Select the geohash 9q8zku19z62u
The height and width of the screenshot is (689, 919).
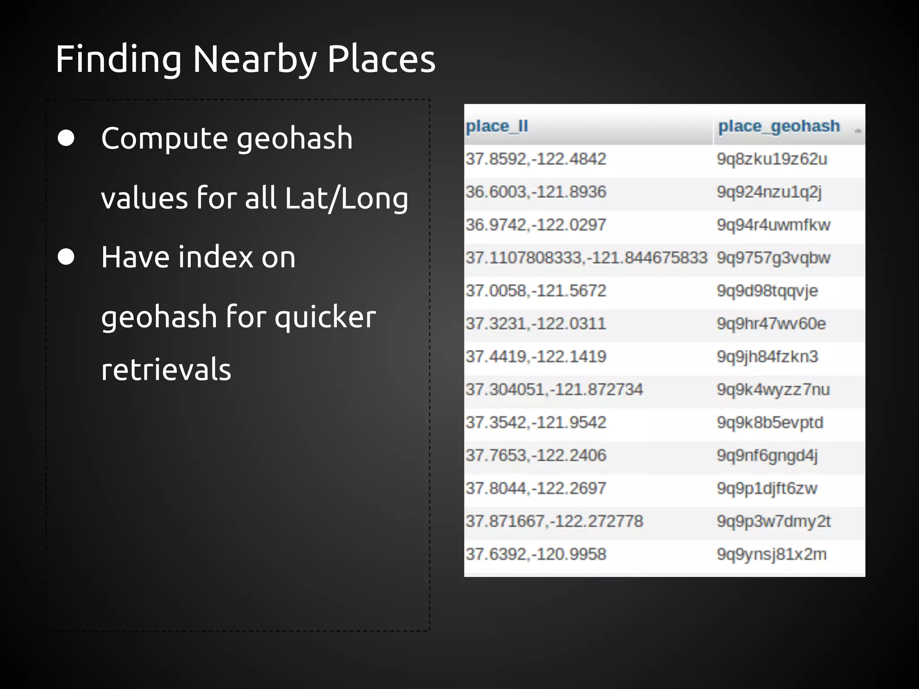pyautogui.click(x=772, y=159)
